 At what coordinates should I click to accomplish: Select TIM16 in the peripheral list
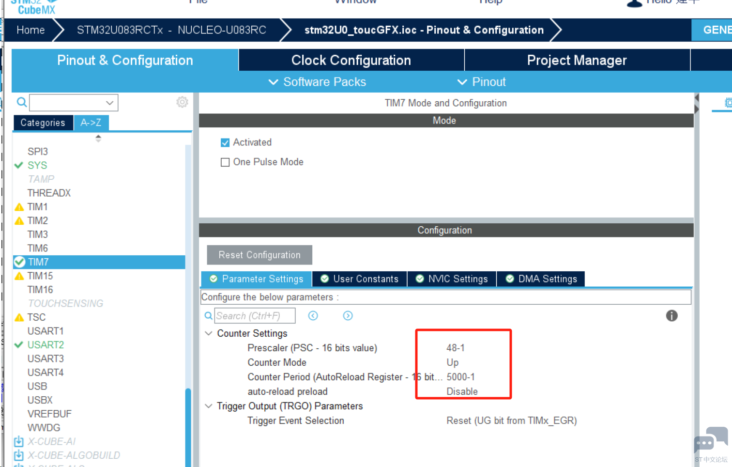(x=40, y=290)
